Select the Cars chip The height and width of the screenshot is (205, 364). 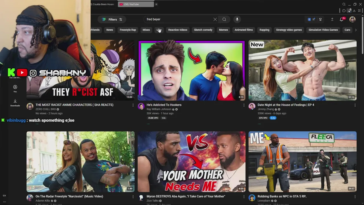[x=347, y=30]
